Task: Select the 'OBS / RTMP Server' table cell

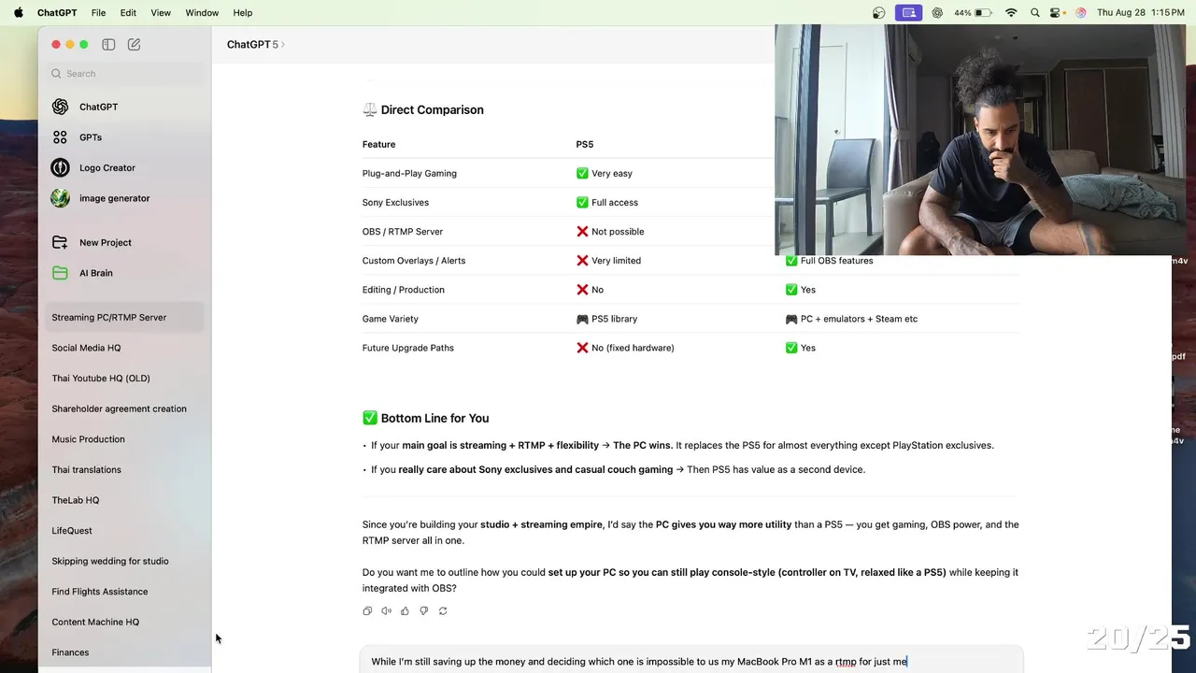Action: [403, 232]
